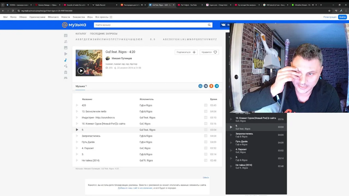Play Запропастились in the main list
Image resolution: width=349 pixels, height=196 pixels.
pyautogui.click(x=77, y=136)
